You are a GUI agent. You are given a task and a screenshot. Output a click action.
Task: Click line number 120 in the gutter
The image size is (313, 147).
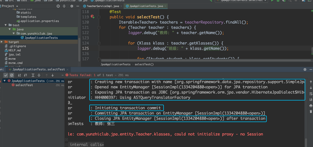(x=85, y=22)
